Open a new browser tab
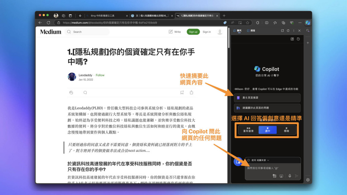Image resolution: width=347 pixels, height=195 pixels. (x=224, y=16)
